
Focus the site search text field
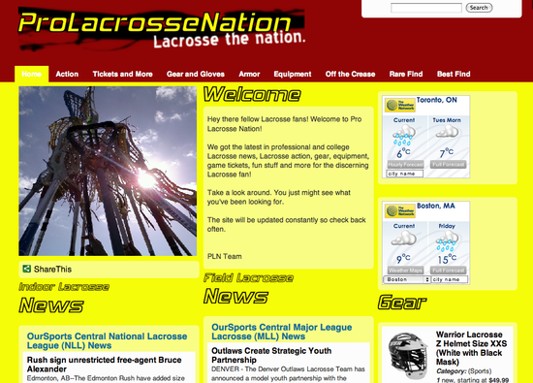426,8
